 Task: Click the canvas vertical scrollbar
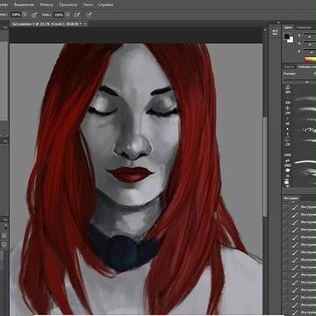(x=265, y=167)
